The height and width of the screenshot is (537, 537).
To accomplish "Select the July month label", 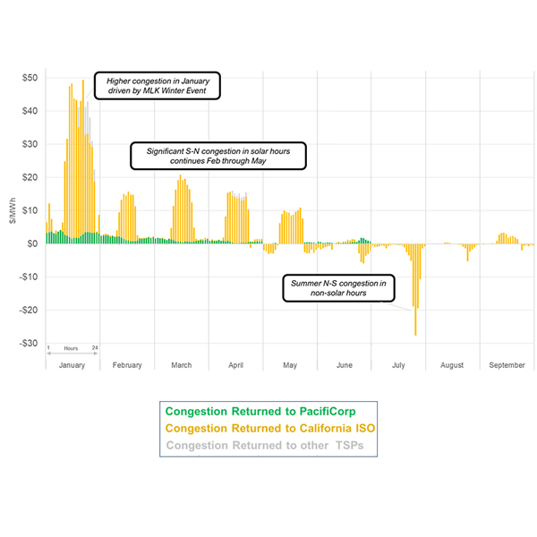I will pos(398,365).
